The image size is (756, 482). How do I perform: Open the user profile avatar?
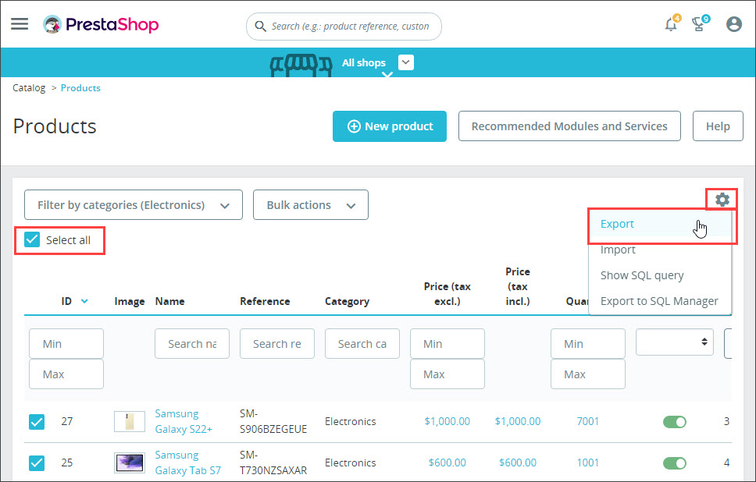click(734, 23)
